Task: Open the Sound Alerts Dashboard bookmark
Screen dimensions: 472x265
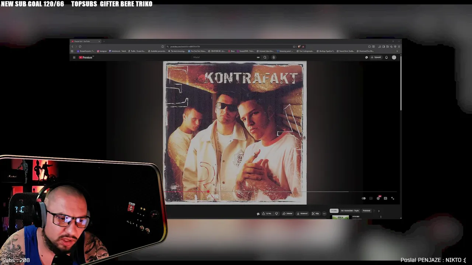Action: pyautogui.click(x=346, y=51)
